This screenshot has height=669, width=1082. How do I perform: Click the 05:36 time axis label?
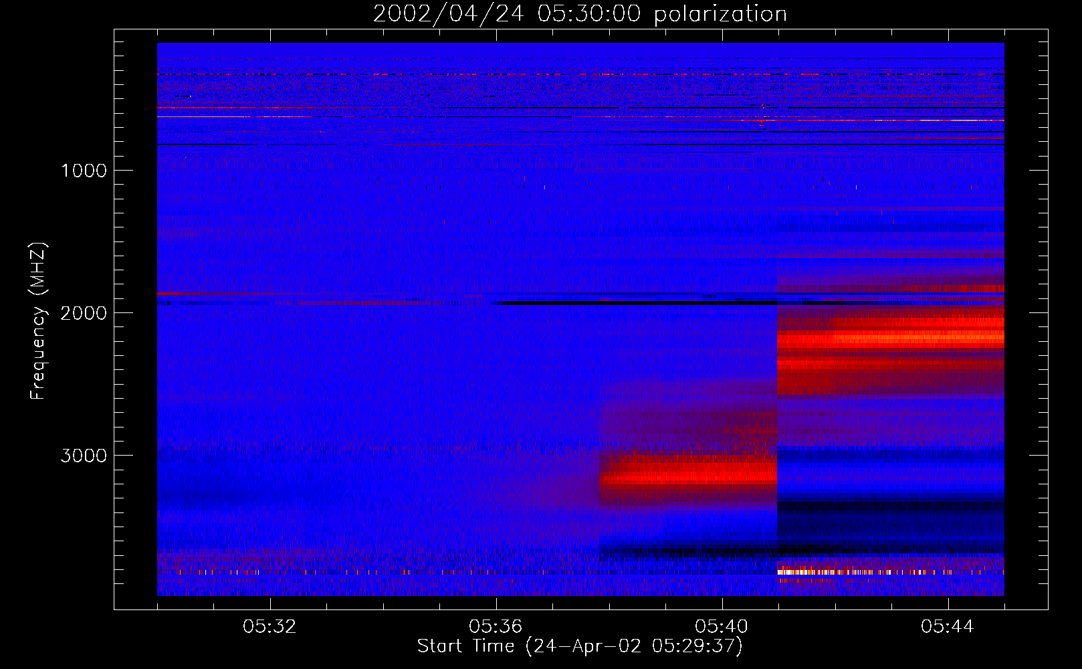tap(496, 627)
